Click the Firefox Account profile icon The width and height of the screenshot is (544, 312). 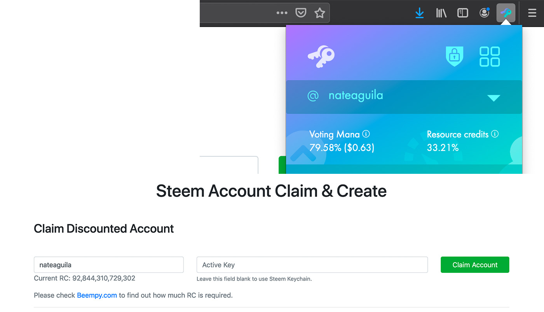tap(484, 13)
